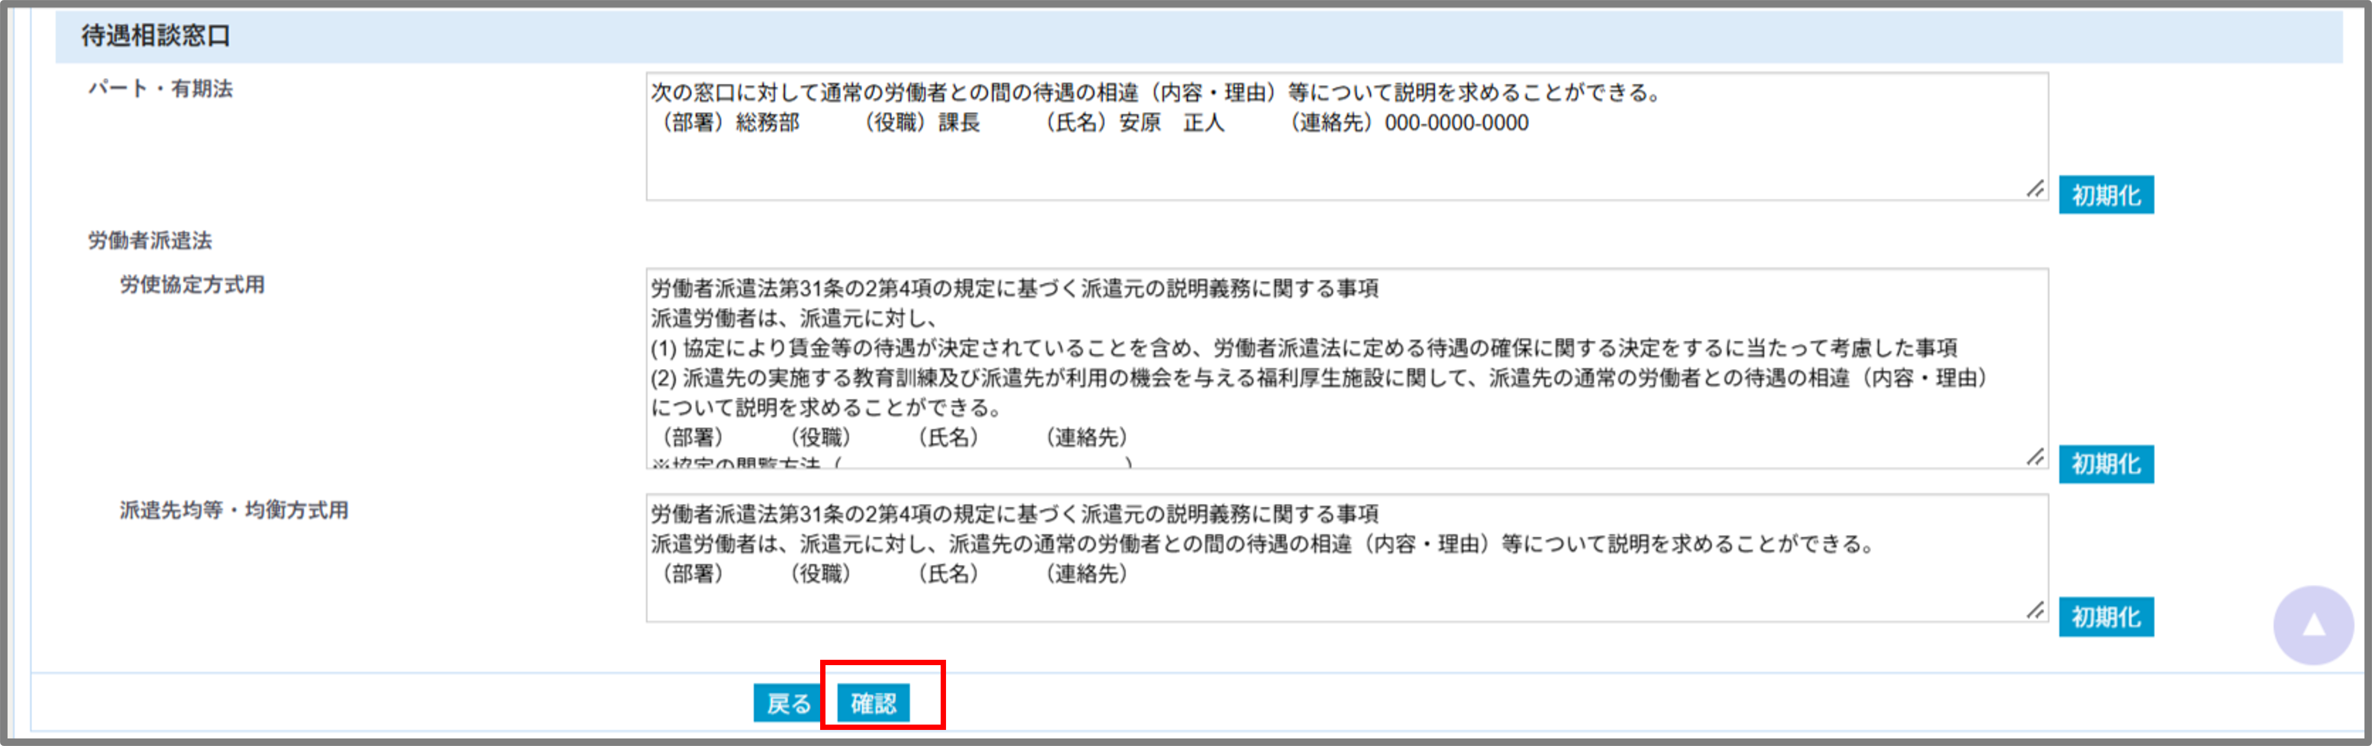Screen dimensions: 2372x746
Task: Click into the 労使協定方式用 text area
Action: 1346,368
